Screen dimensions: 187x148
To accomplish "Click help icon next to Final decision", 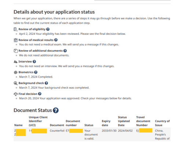I will pyautogui.click(x=40, y=94).
